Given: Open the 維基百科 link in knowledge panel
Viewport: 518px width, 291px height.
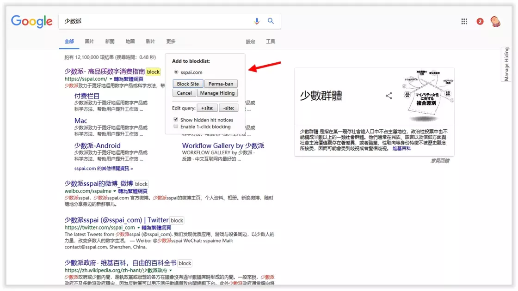Looking at the screenshot, I should (x=401, y=148).
